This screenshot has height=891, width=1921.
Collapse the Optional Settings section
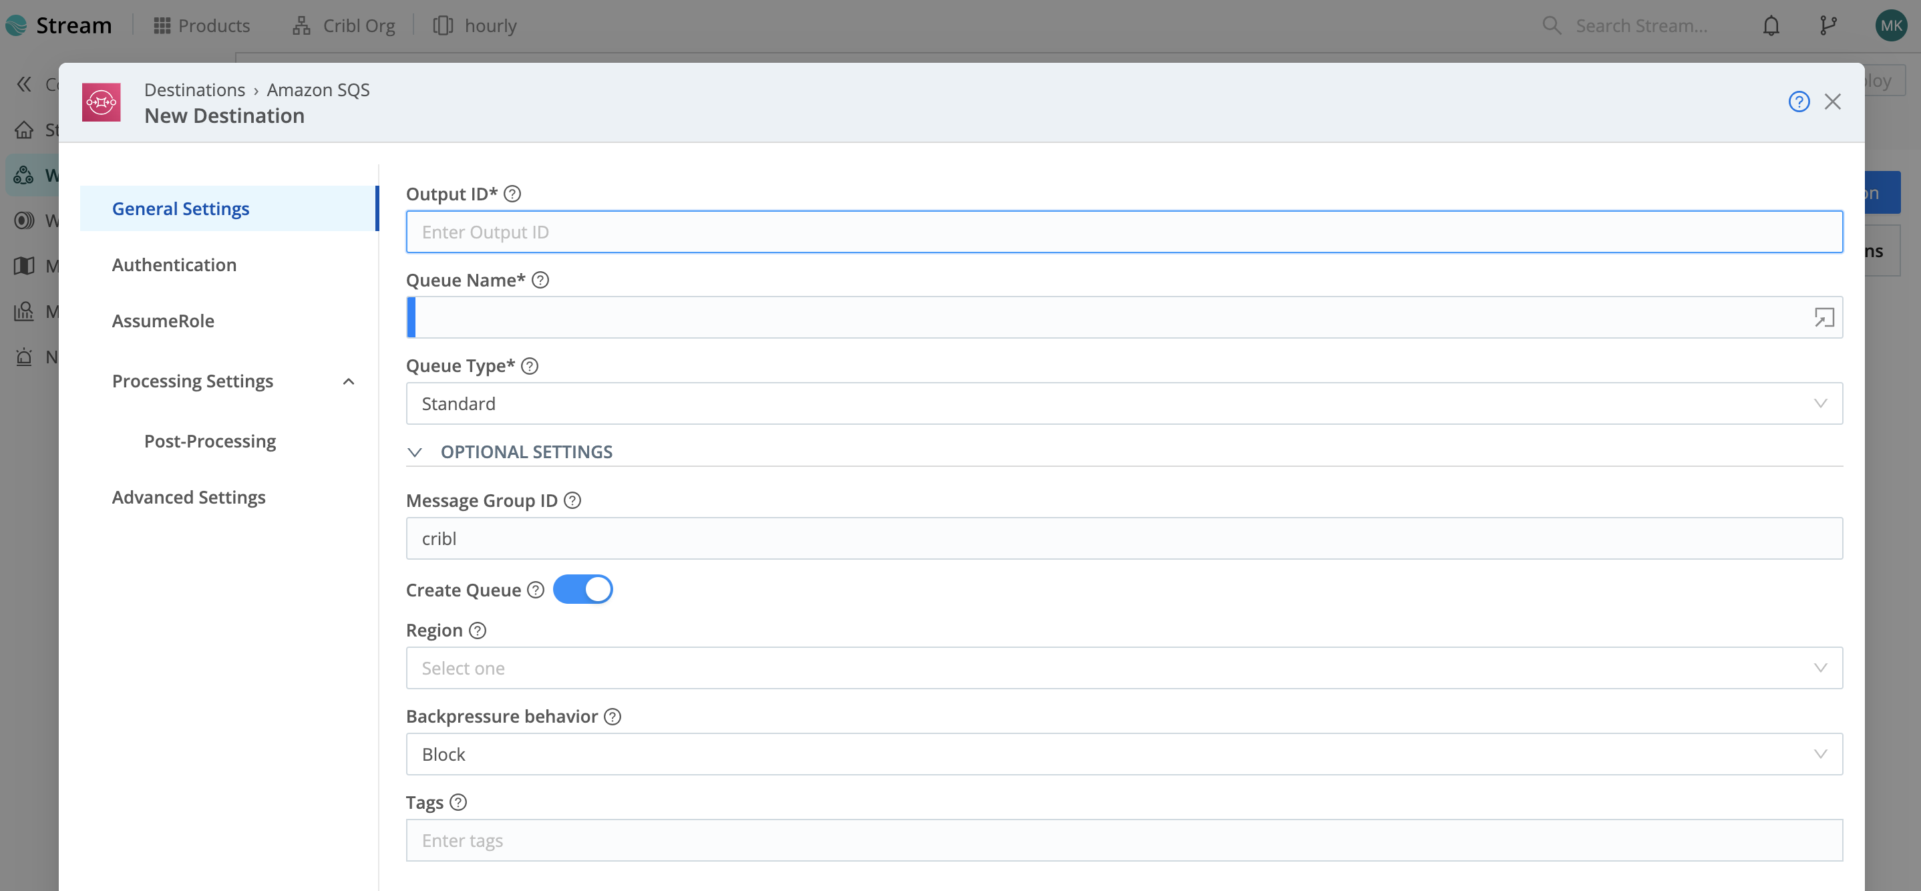415,452
